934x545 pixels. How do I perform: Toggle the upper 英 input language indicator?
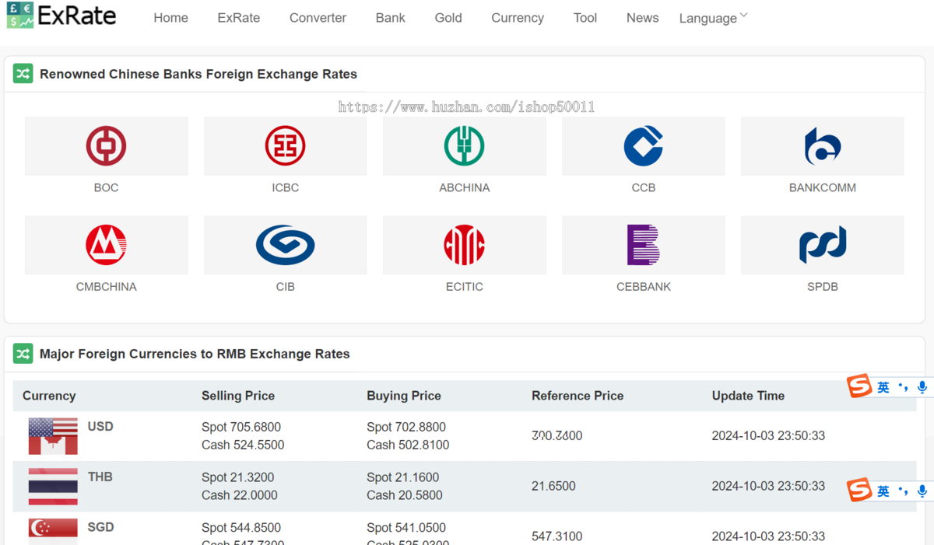click(x=883, y=387)
